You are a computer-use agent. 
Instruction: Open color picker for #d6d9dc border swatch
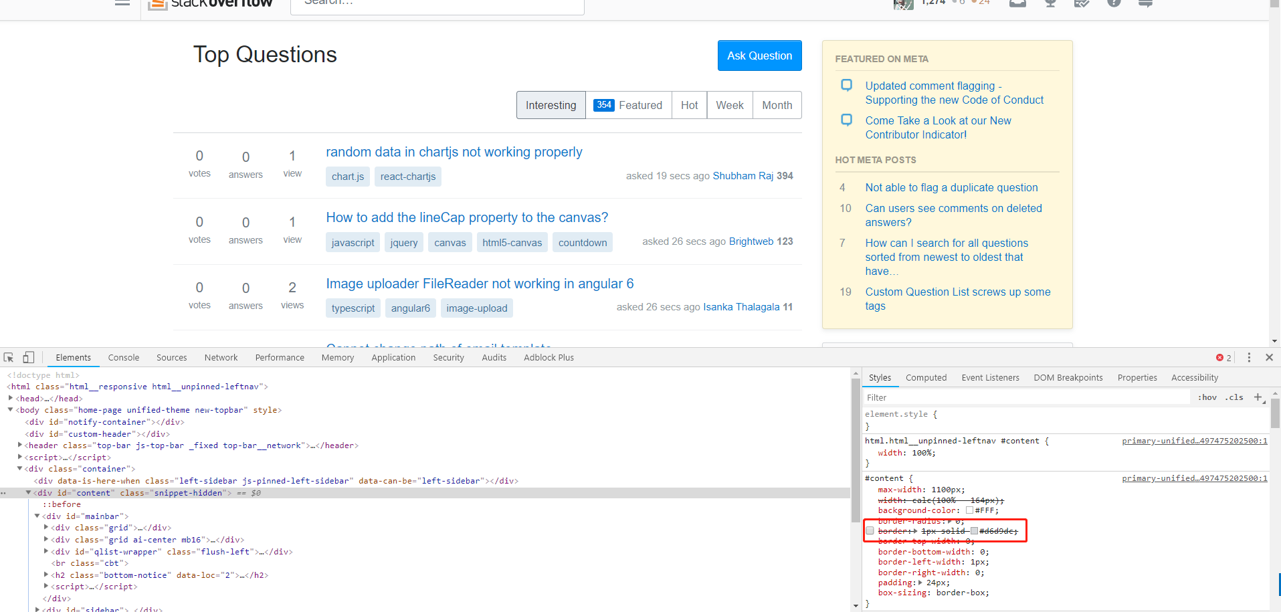pos(975,531)
